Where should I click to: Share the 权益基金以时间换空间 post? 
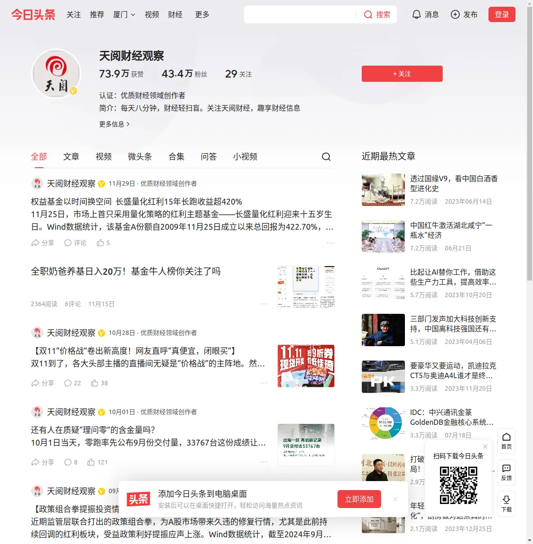pos(42,243)
